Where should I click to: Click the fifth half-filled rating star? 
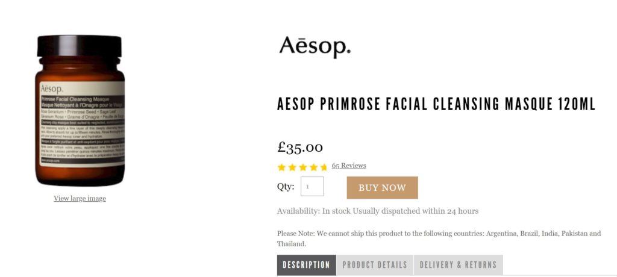point(324,167)
